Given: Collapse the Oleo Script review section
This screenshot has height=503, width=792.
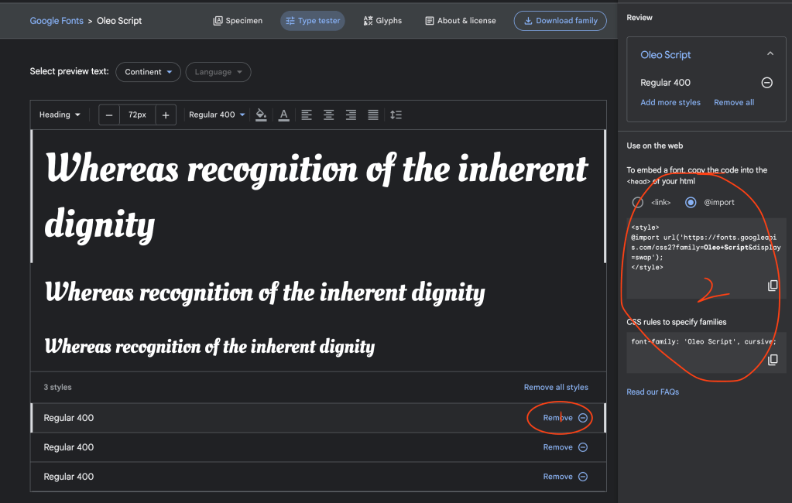Looking at the screenshot, I should click(x=770, y=54).
